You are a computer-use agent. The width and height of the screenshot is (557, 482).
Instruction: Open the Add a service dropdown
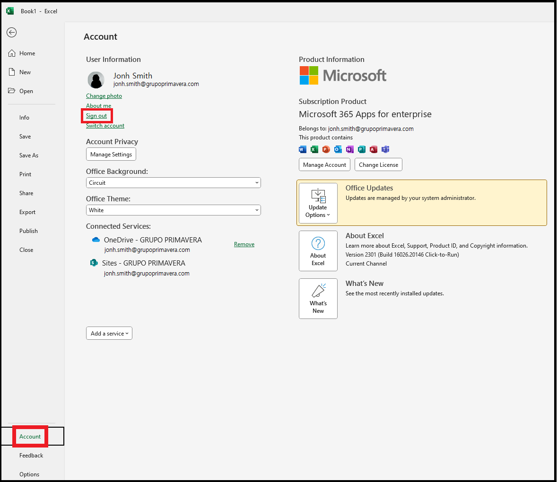[109, 333]
